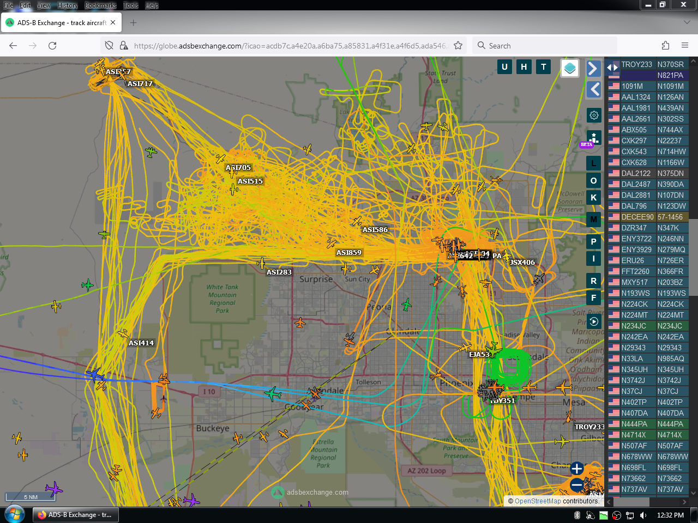
Task: Open the Bookmarks menu
Action: coord(100,5)
